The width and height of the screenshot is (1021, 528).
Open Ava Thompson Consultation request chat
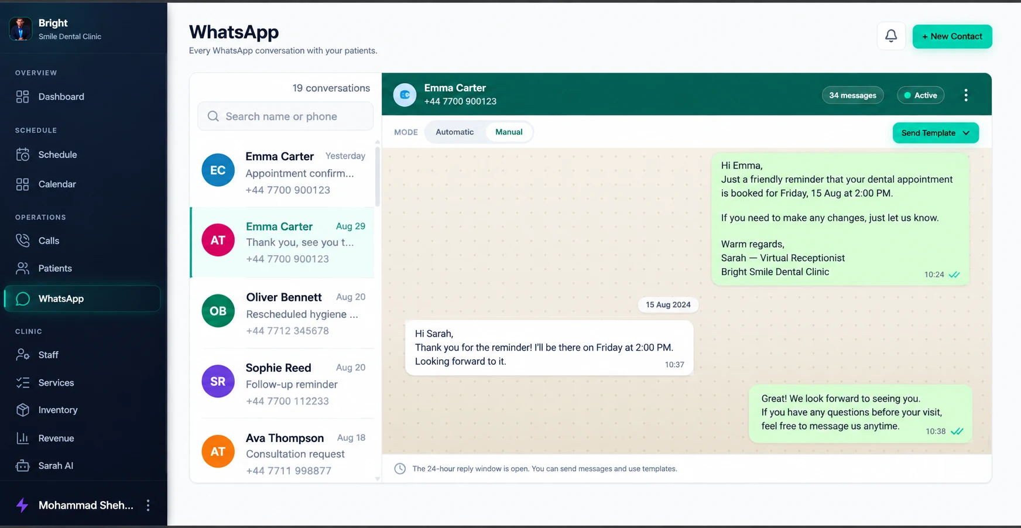coord(282,451)
